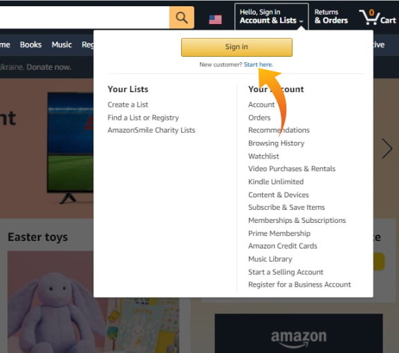The image size is (399, 353).
Task: Open Kindle Unlimited
Action: tap(276, 181)
